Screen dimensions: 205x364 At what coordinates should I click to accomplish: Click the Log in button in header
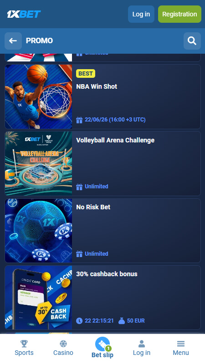pos(141,14)
